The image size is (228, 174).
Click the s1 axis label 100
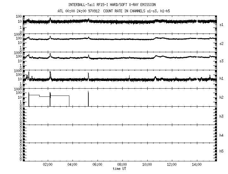point(19,16)
